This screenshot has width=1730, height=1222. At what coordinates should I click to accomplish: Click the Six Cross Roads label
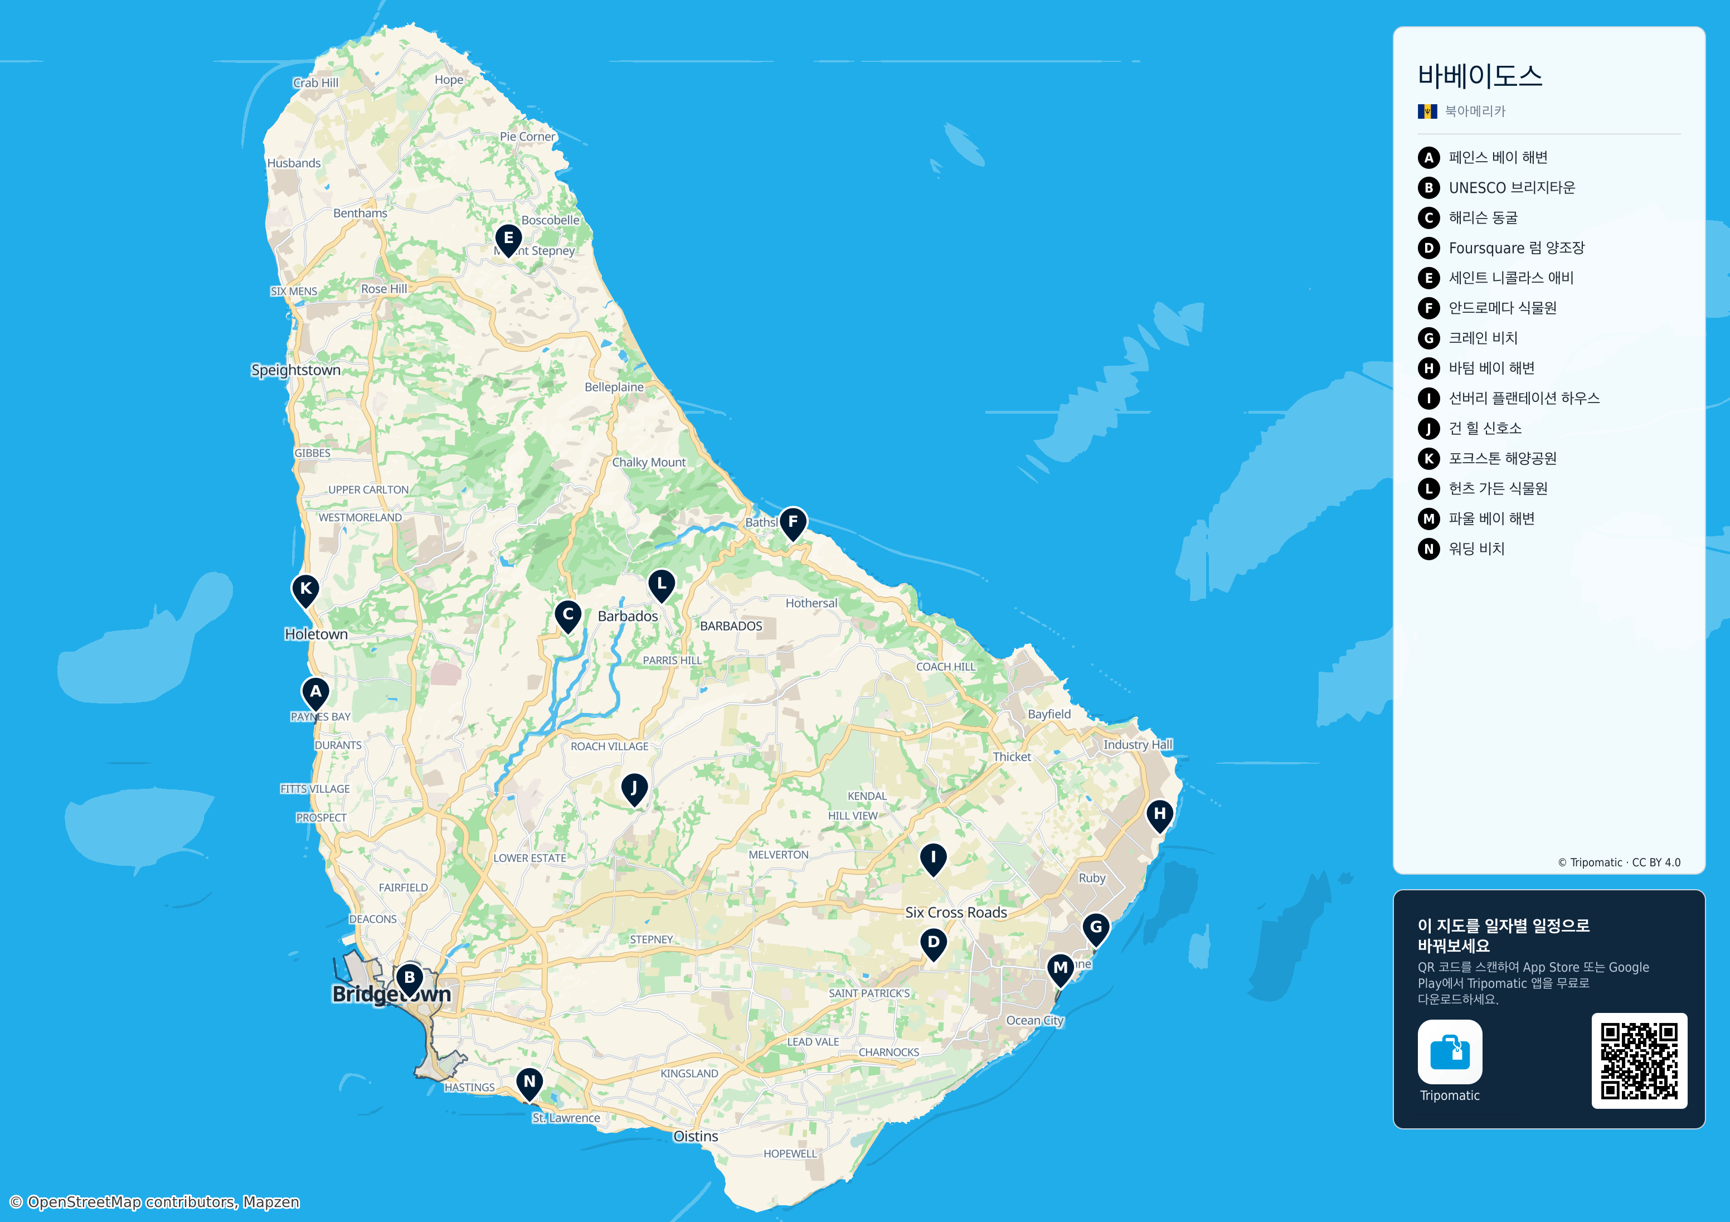(955, 913)
